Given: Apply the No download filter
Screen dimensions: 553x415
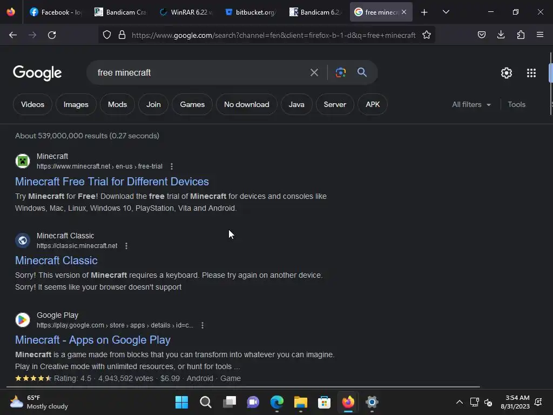Looking at the screenshot, I should (246, 104).
